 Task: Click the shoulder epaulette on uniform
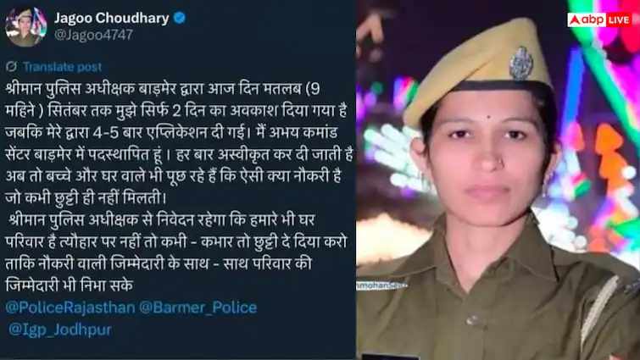tap(599, 306)
